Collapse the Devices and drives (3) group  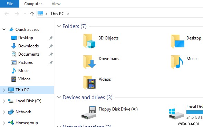pos(59,97)
